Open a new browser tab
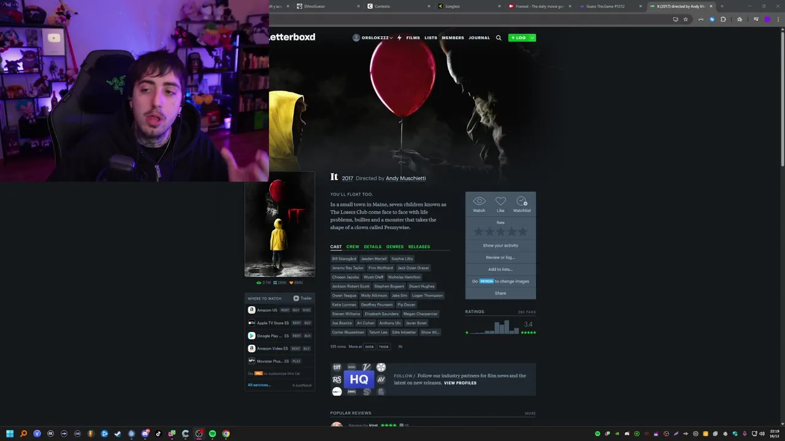Viewport: 785px width, 441px height. tap(722, 6)
